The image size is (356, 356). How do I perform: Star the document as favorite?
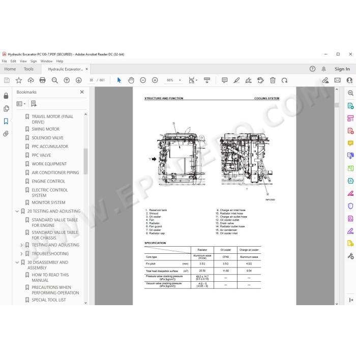19,80
